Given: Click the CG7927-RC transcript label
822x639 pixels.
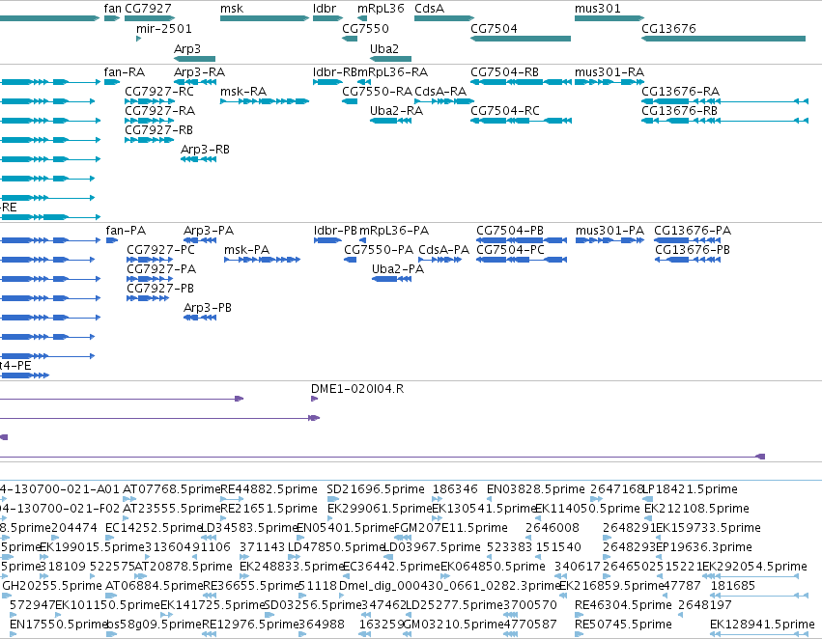Looking at the screenshot, I should pyautogui.click(x=158, y=91).
